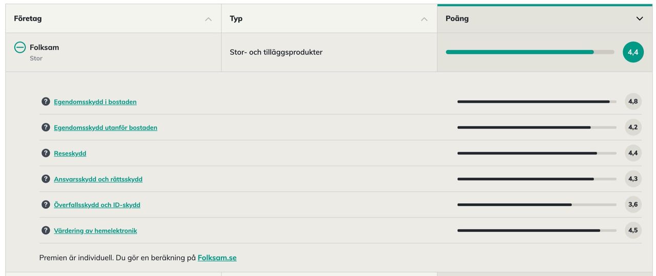Open the Reseskydd link
The image size is (656, 276).
point(70,154)
